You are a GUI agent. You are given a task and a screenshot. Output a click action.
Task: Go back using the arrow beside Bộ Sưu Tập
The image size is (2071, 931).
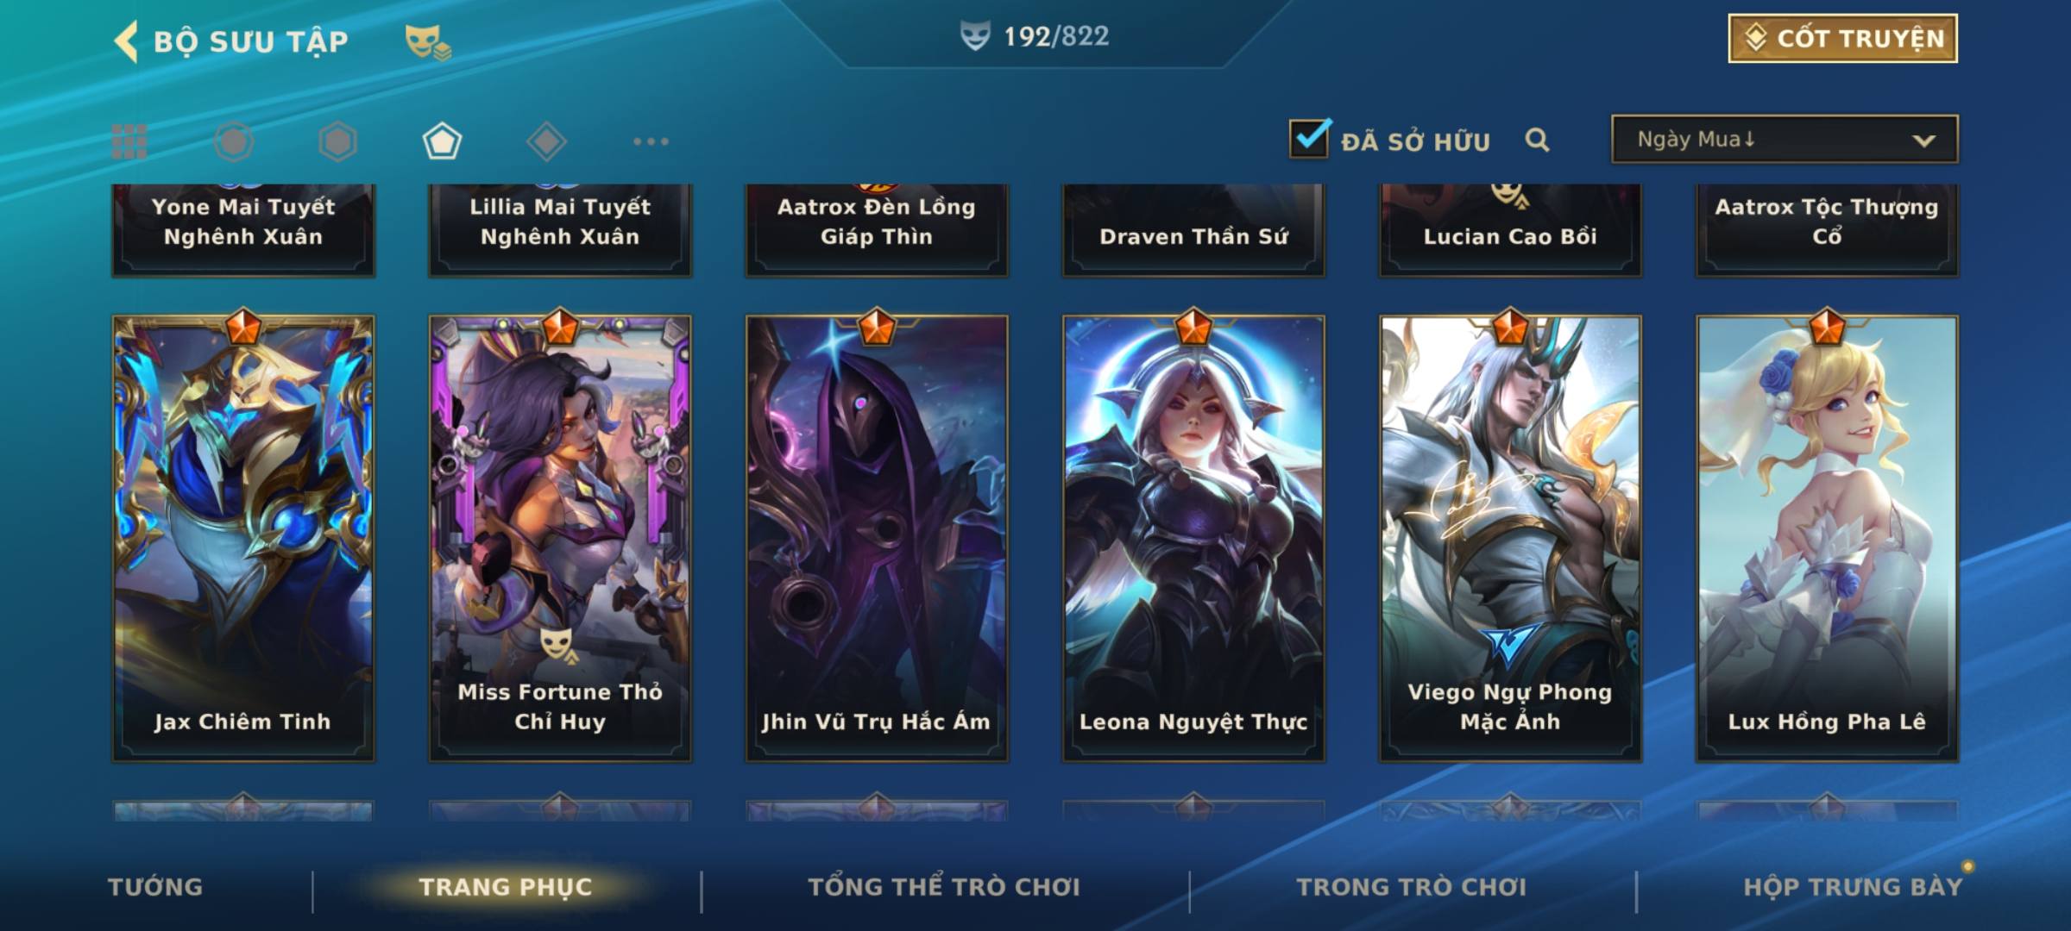coord(126,41)
